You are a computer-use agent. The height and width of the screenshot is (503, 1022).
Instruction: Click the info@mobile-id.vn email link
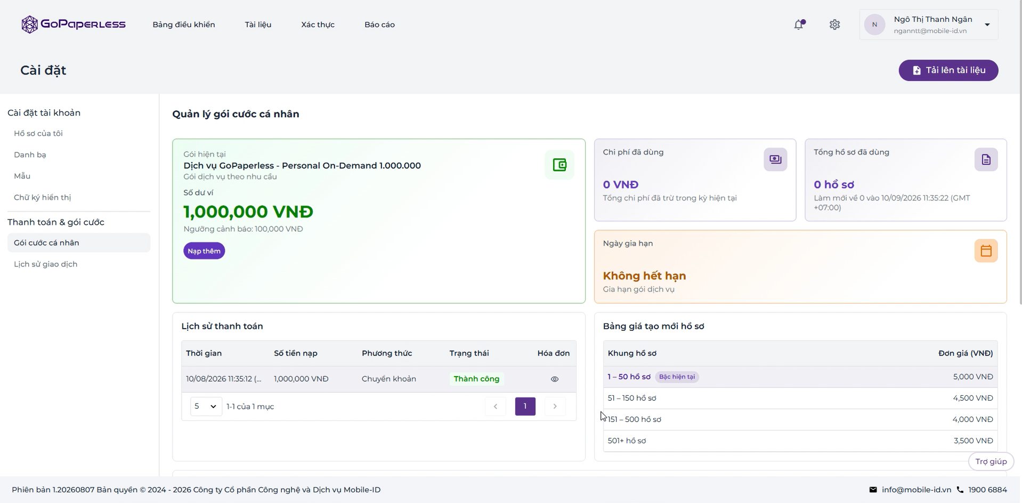[916, 490]
